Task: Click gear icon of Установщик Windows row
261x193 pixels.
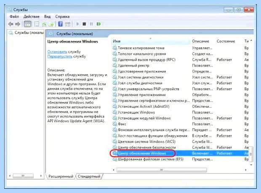Action: coord(115,113)
